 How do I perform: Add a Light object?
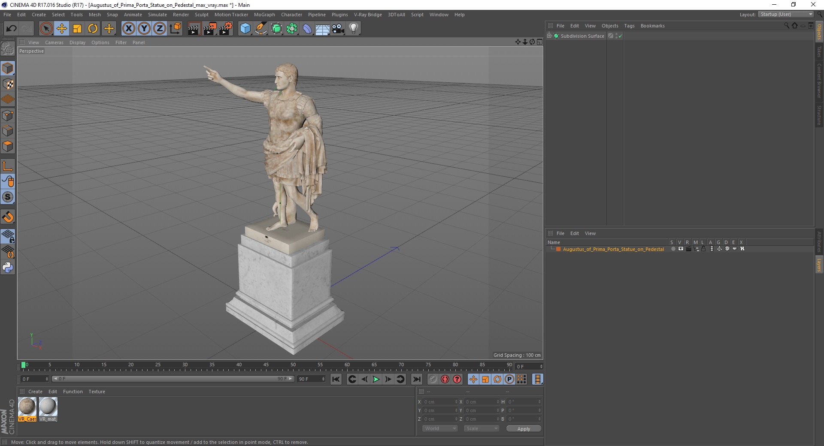pos(354,29)
